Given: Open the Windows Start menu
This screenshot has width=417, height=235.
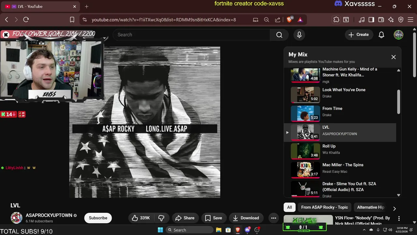Looking at the screenshot, I should (x=160, y=230).
